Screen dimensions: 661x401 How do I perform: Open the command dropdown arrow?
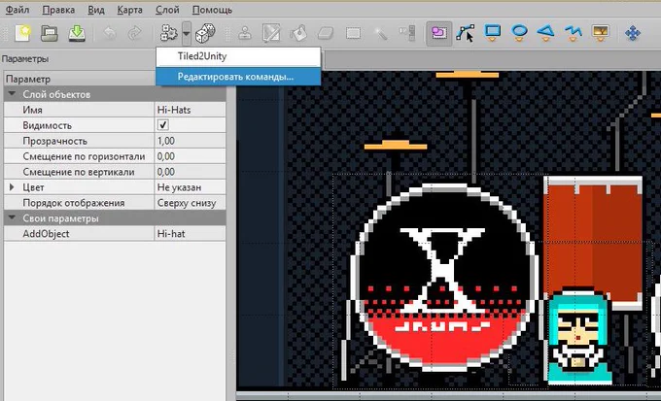[187, 33]
